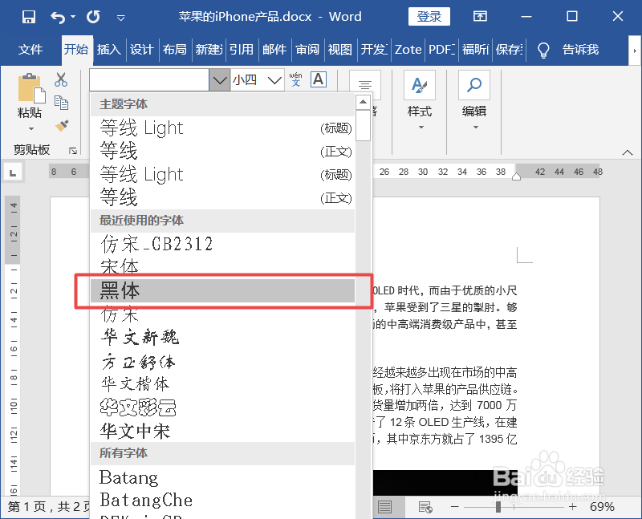Screen dimensions: 642x519
Task: Click the phonetic guide wén icon
Action: pyautogui.click(x=295, y=79)
